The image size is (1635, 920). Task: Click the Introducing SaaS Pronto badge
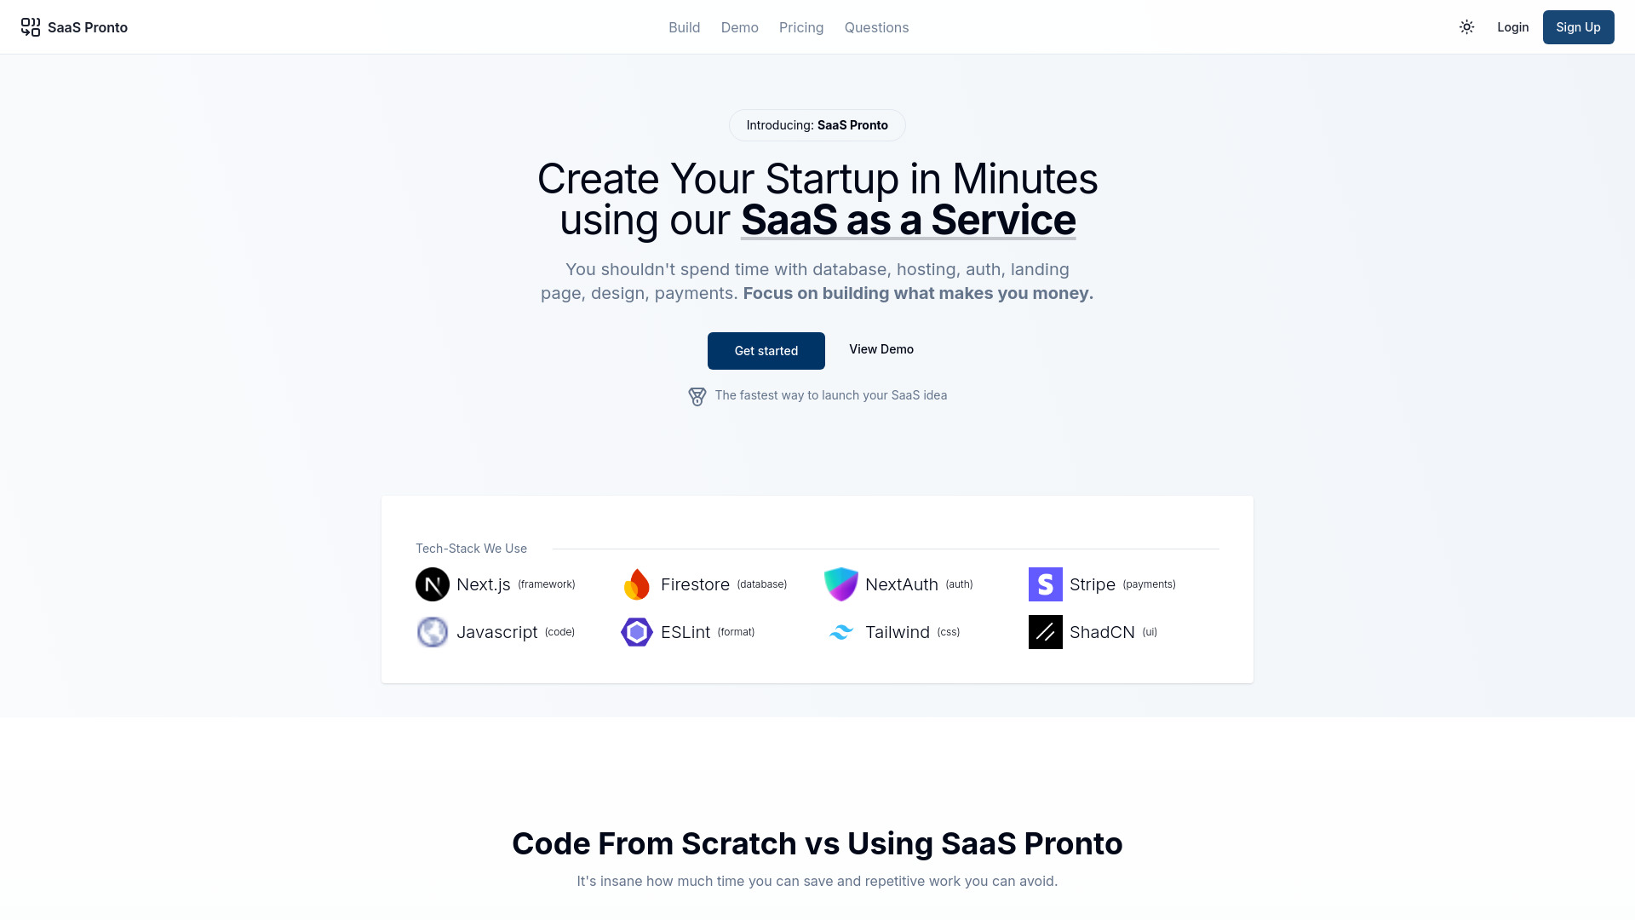(817, 124)
